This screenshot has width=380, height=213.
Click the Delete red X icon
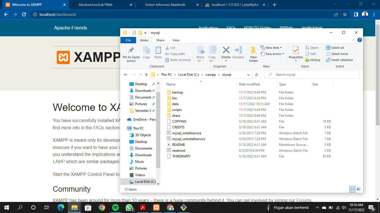click(226, 50)
